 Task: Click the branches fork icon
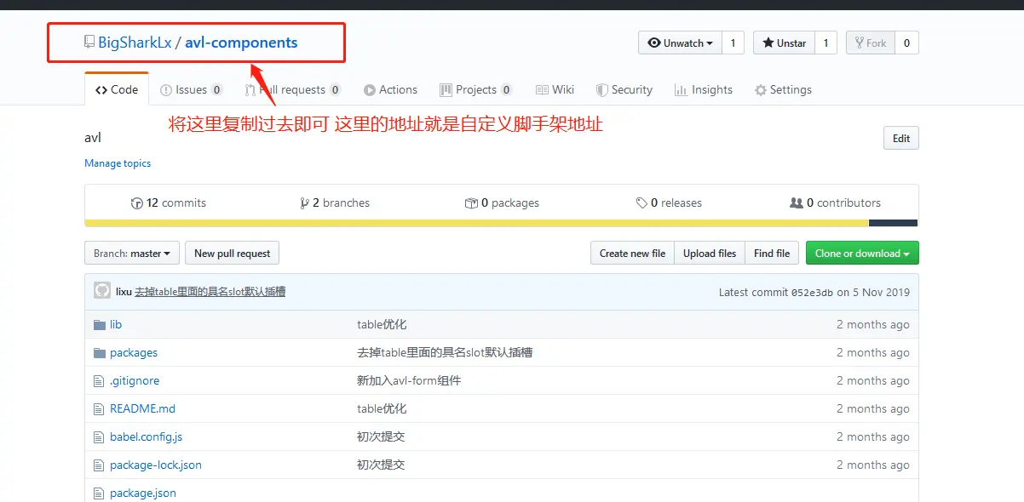[304, 203]
